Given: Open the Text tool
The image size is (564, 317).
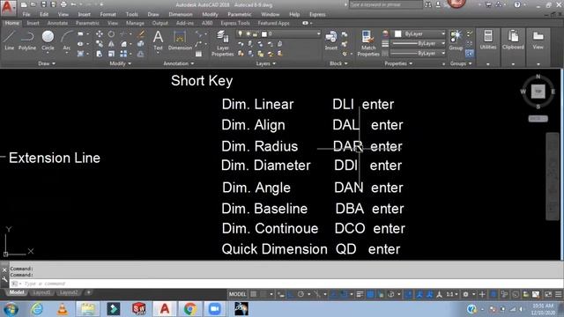Looking at the screenshot, I should click(x=158, y=41).
